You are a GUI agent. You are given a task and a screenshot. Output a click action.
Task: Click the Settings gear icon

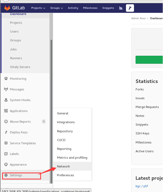(6, 175)
